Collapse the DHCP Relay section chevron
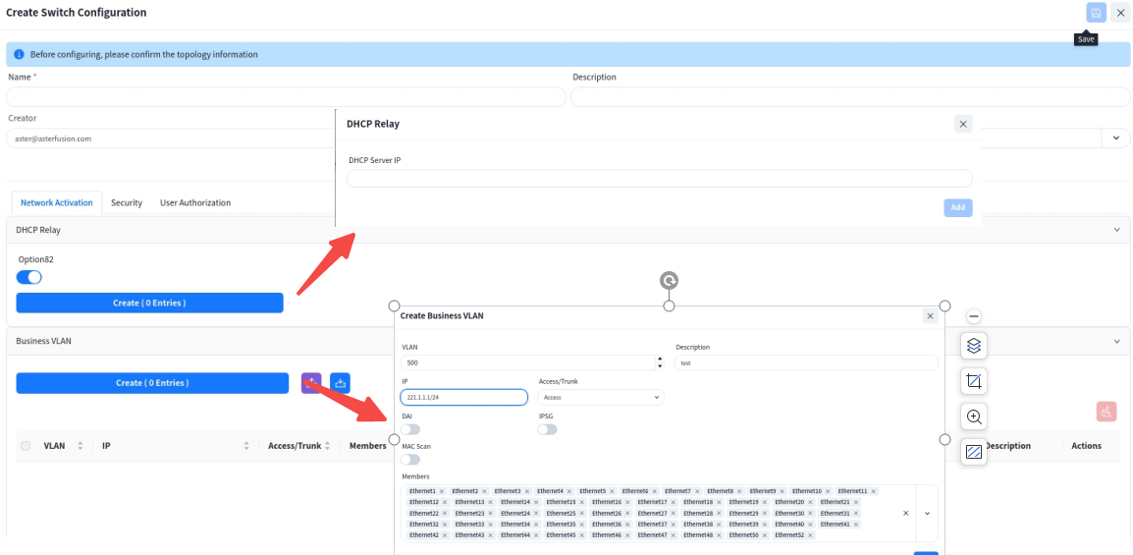This screenshot has height=555, width=1133. 1116,230
